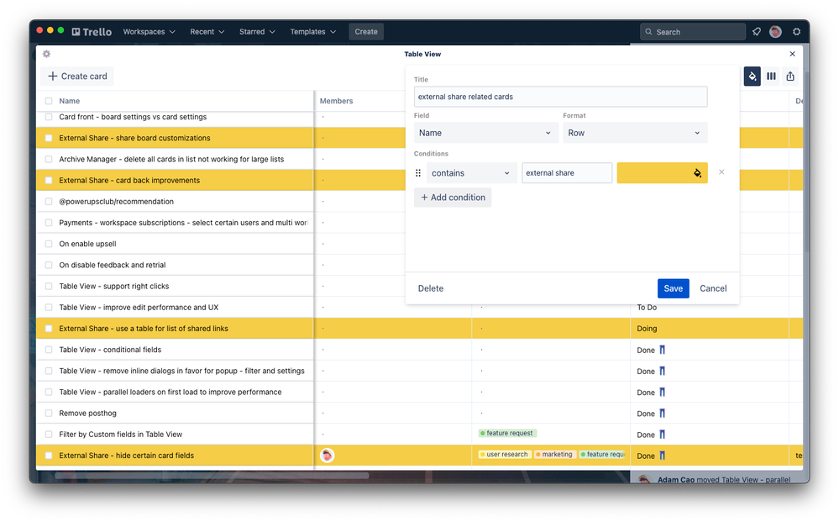Image resolution: width=839 pixels, height=522 pixels.
Task: Click Done icon in Remove posthog row
Action: tap(662, 414)
